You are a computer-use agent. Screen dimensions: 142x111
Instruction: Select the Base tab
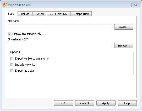coord(11,14)
